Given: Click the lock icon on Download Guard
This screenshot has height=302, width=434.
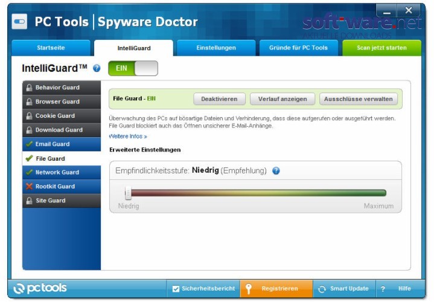Looking at the screenshot, I should [29, 130].
